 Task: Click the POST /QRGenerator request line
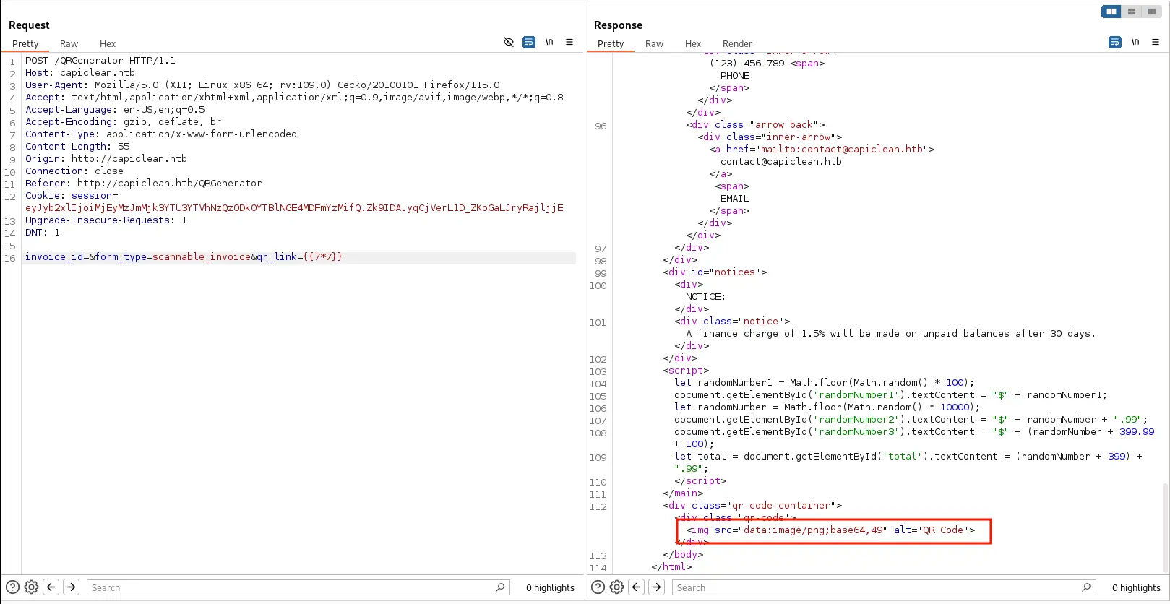(100, 61)
